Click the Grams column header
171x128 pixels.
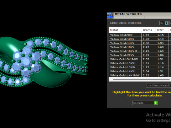149,30
